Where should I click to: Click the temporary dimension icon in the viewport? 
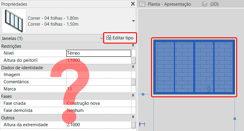tap(142, 124)
